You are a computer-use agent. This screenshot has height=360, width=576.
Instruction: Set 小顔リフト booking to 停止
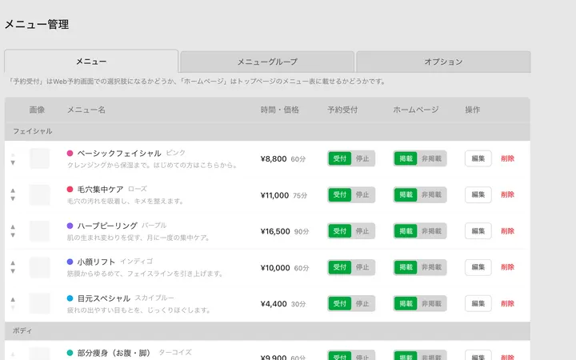(362, 267)
